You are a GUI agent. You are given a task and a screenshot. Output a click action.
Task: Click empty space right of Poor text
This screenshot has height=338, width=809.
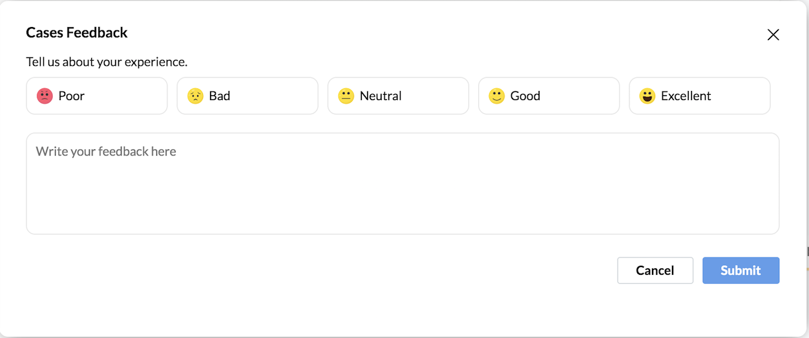125,96
